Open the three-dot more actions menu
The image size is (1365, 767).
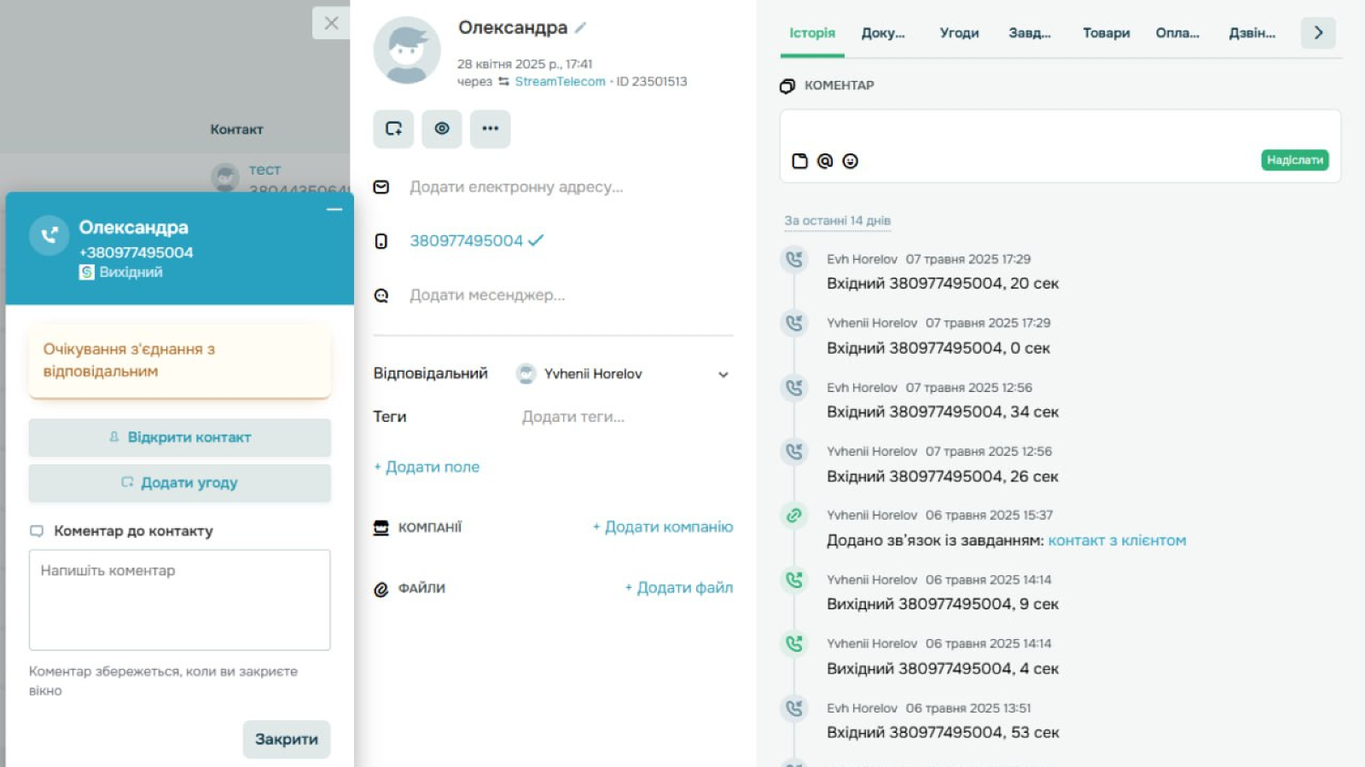click(x=490, y=129)
